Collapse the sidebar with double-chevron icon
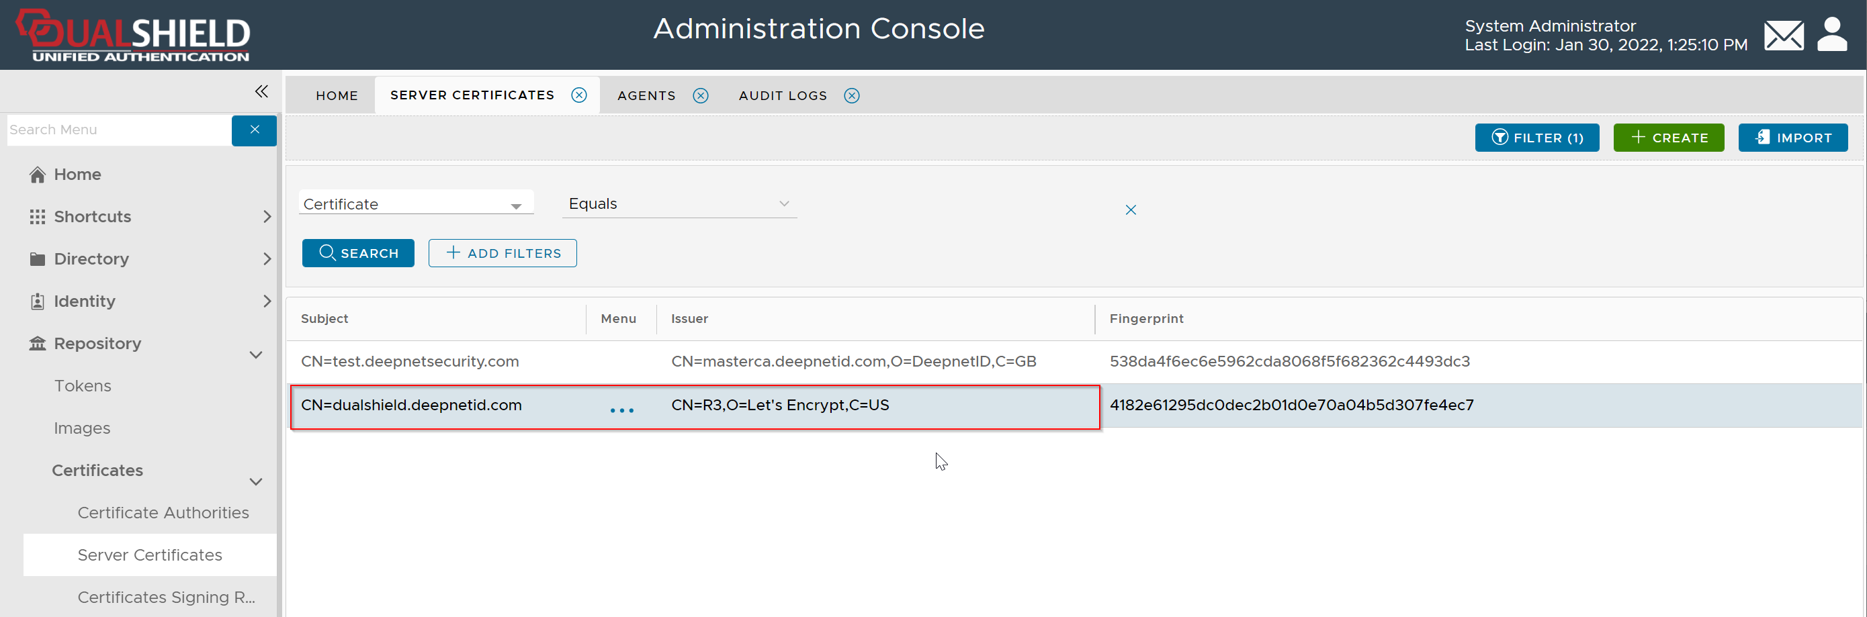Image resolution: width=1867 pixels, height=617 pixels. tap(261, 91)
